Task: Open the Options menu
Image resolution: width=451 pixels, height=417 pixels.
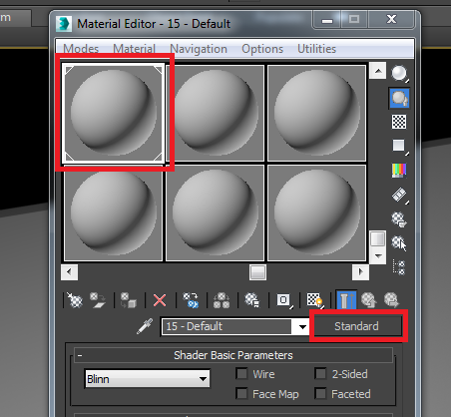Action: (x=262, y=49)
